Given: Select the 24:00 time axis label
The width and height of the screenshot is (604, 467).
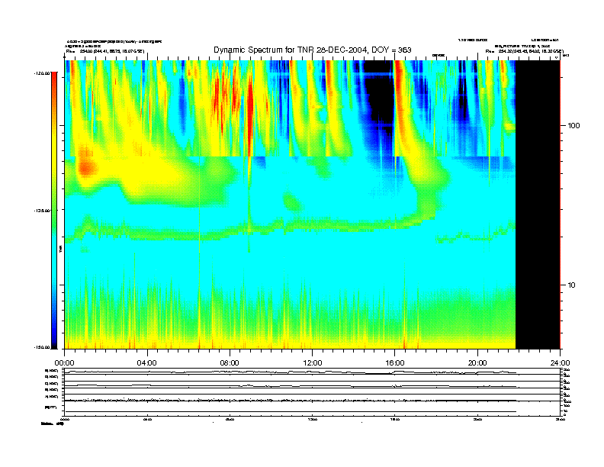Looking at the screenshot, I should [x=560, y=363].
